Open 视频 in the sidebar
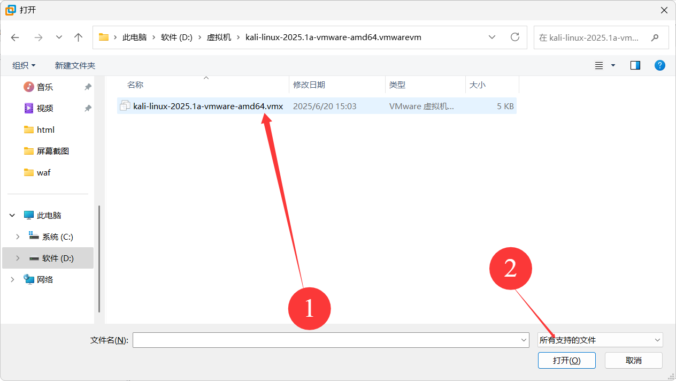 pos(45,108)
